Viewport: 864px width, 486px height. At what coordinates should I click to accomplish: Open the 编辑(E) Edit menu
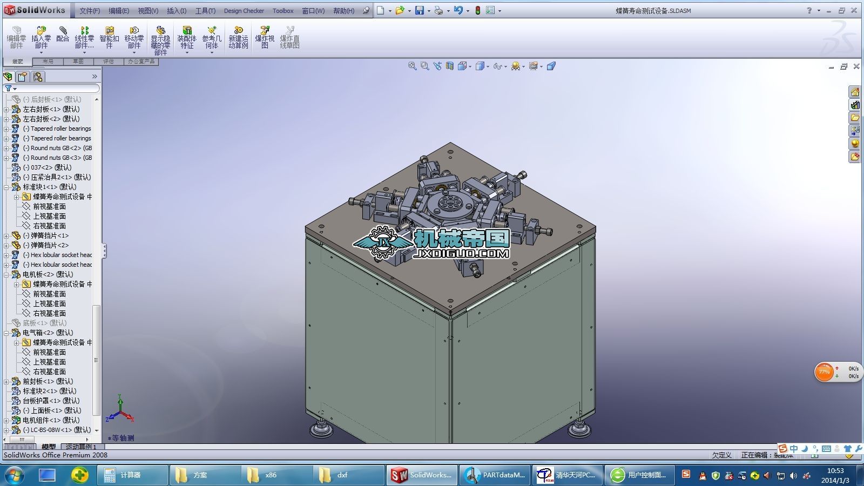click(119, 11)
